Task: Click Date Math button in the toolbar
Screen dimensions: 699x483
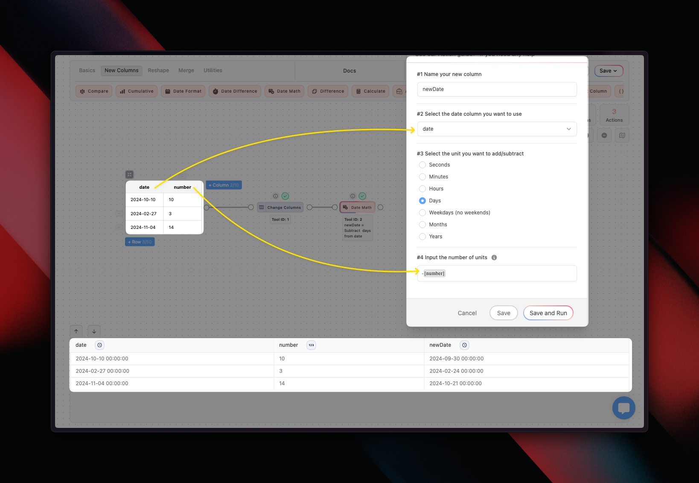Action: tap(284, 91)
